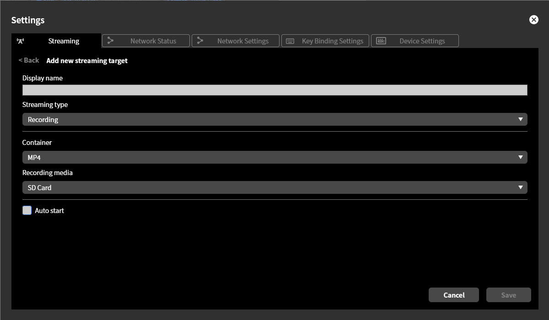This screenshot has width=549, height=320.
Task: Go to the Key Binding Settings tab
Action: point(332,41)
